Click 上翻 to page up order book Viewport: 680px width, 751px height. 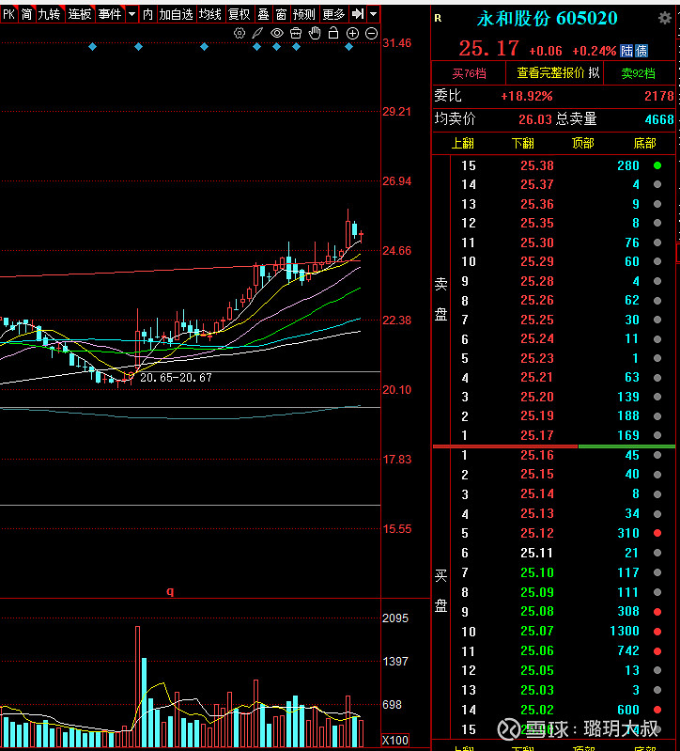[x=463, y=143]
